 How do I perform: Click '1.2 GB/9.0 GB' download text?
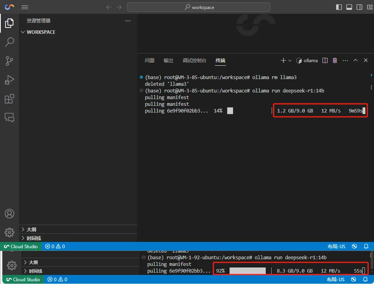(295, 111)
